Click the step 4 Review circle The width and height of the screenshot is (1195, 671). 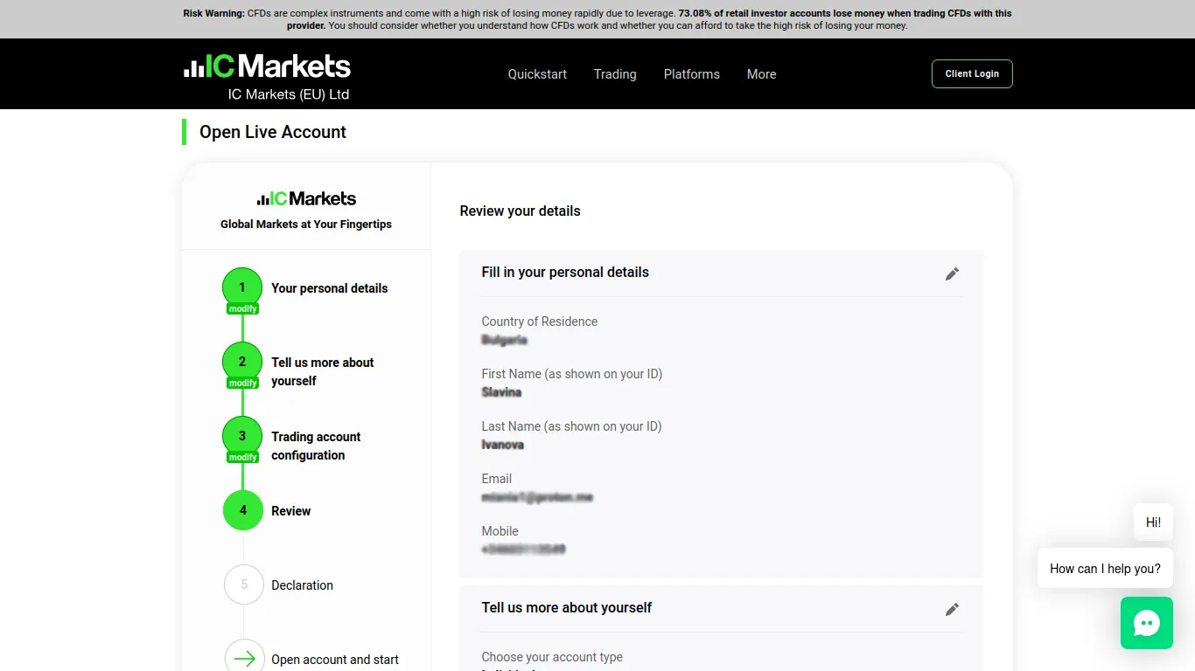point(243,510)
